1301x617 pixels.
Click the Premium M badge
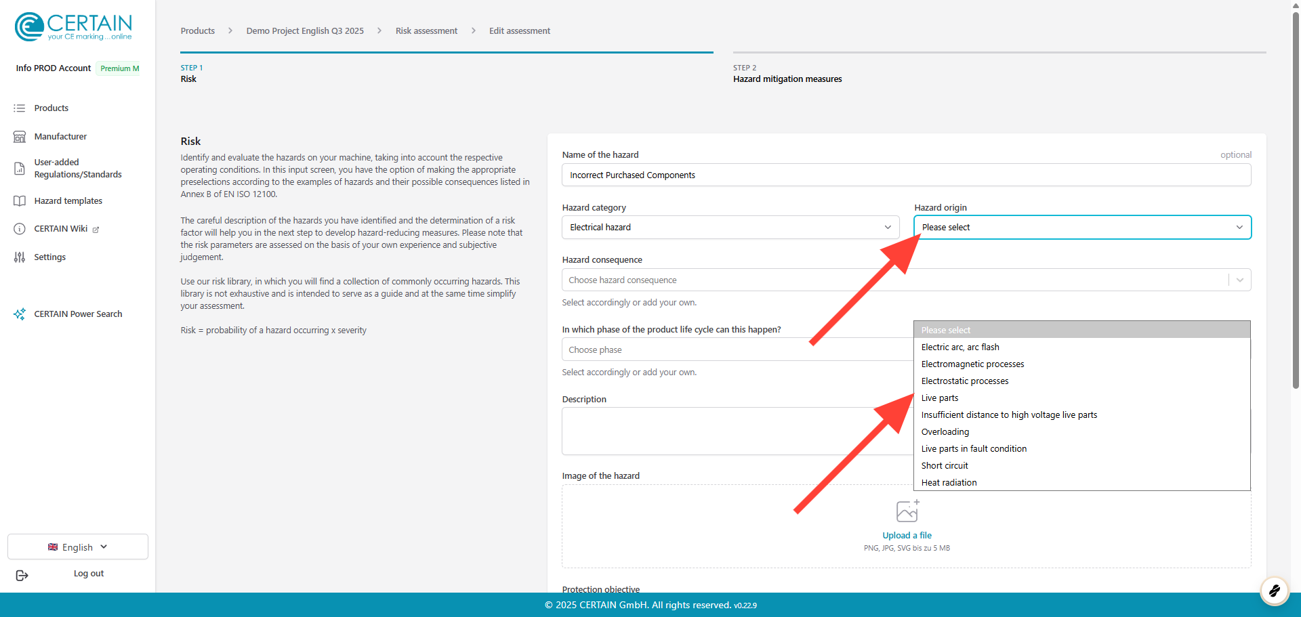119,68
